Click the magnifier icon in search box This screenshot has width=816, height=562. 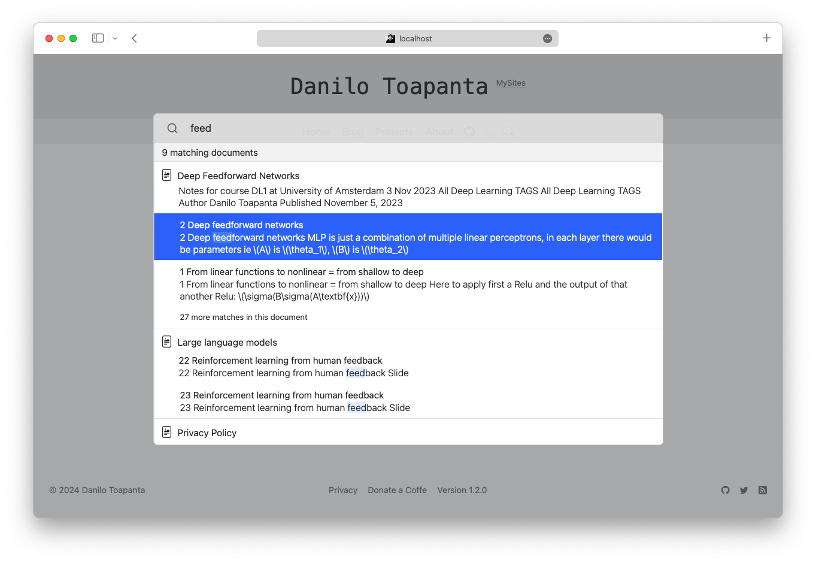click(x=172, y=128)
